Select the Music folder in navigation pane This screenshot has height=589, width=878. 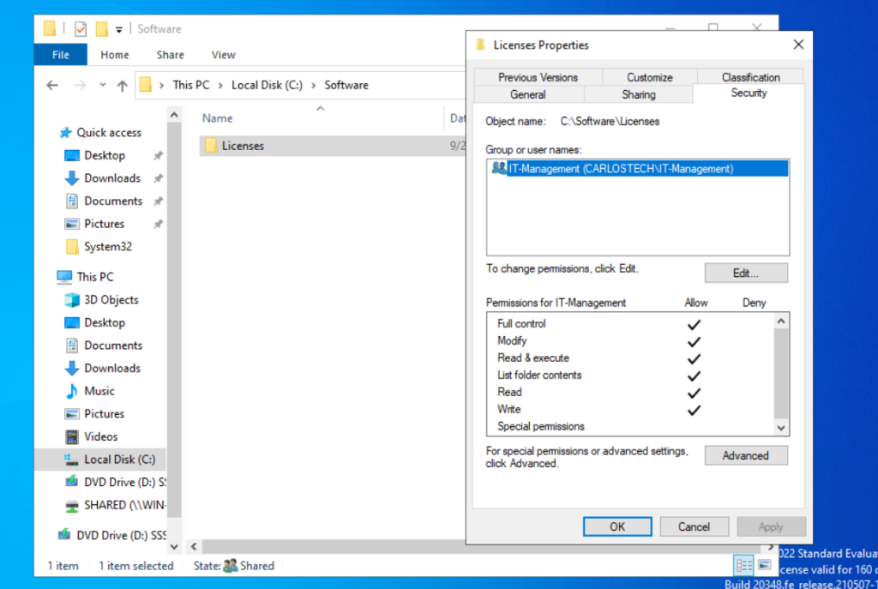(99, 391)
